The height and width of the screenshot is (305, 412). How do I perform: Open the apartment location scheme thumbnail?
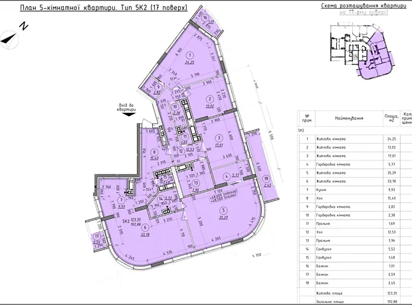(x=363, y=50)
